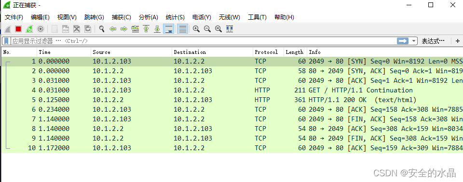Click the Wireshark app icon in title bar
463x182 pixels.
click(x=6, y=5)
